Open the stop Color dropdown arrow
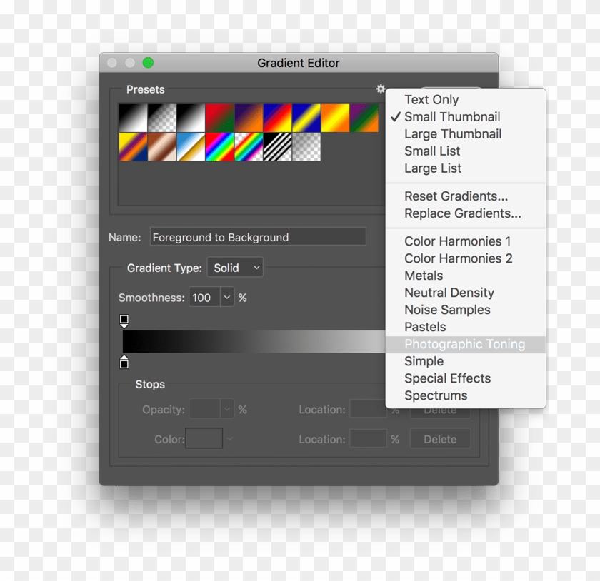Image resolution: width=600 pixels, height=581 pixels. point(229,439)
